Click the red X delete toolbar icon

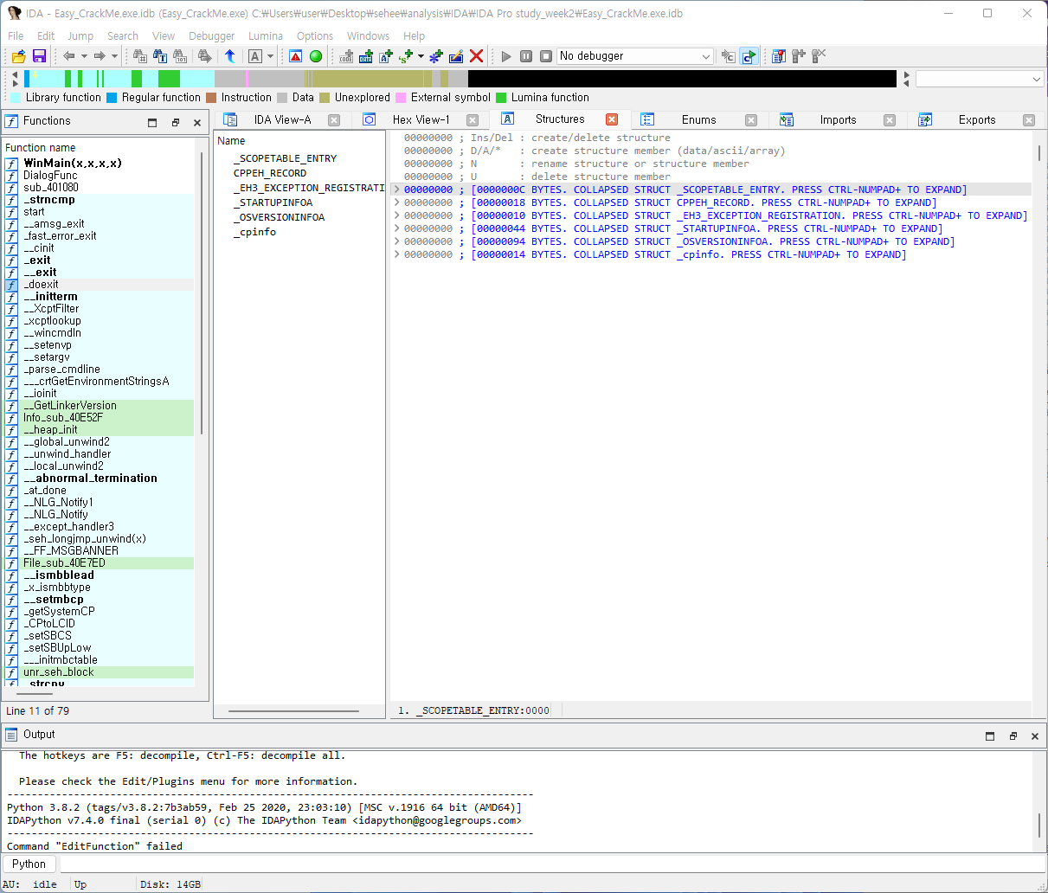pos(476,56)
